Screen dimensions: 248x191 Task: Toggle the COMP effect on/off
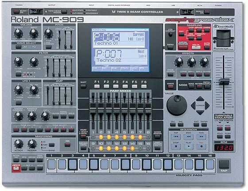pos(183,74)
